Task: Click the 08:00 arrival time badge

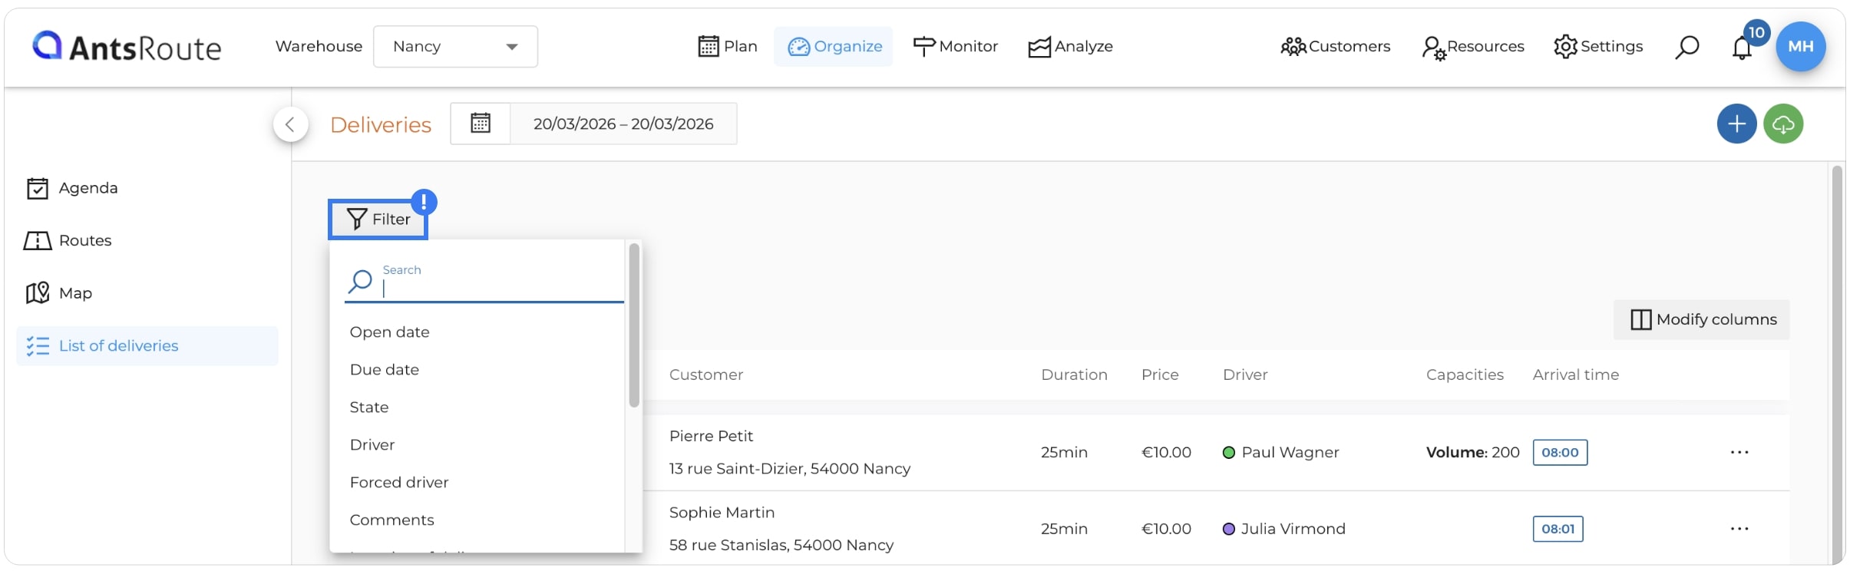Action: (x=1560, y=453)
